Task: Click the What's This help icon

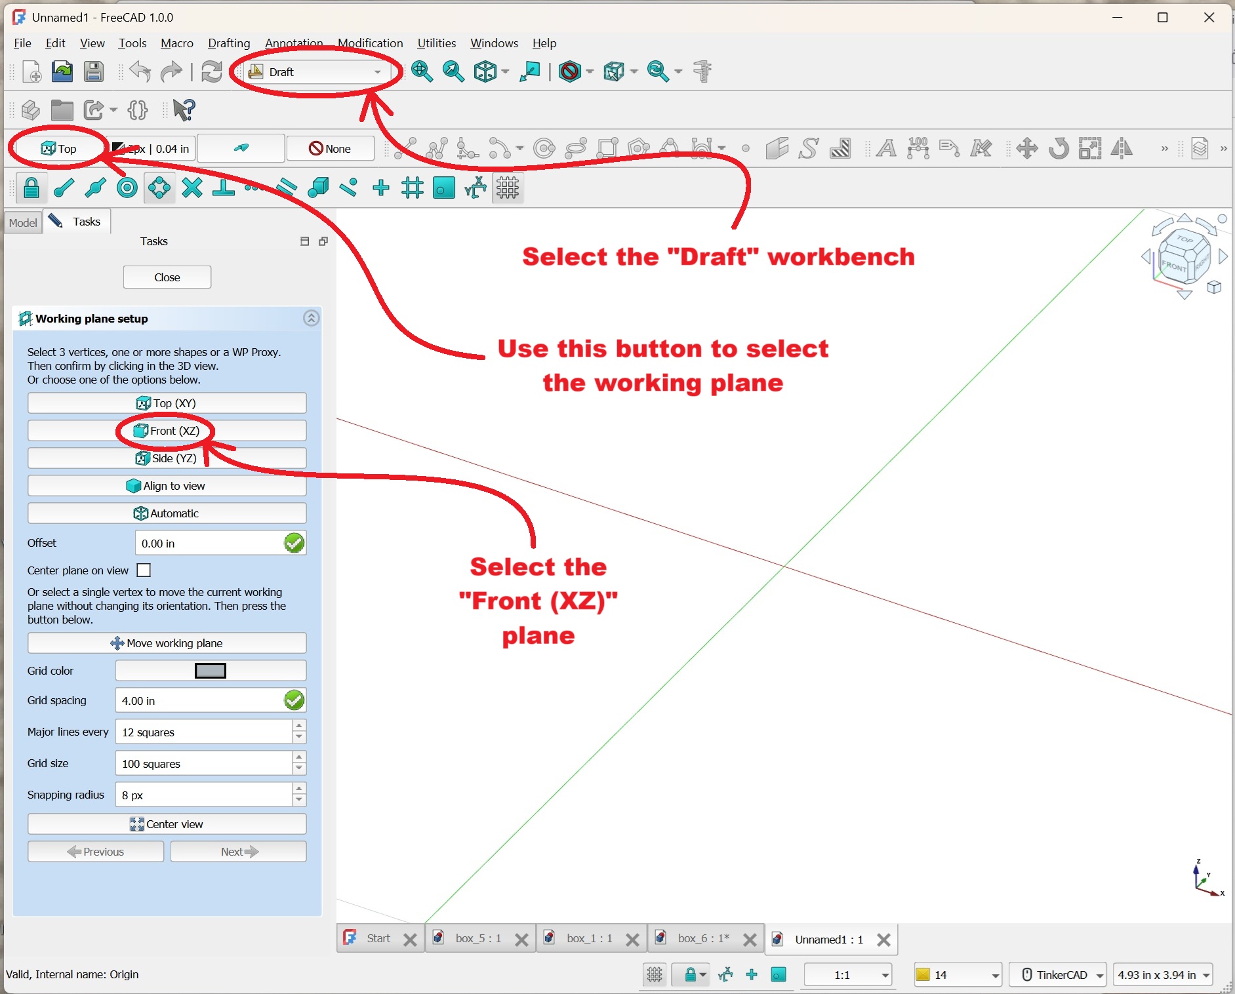Action: click(x=184, y=110)
